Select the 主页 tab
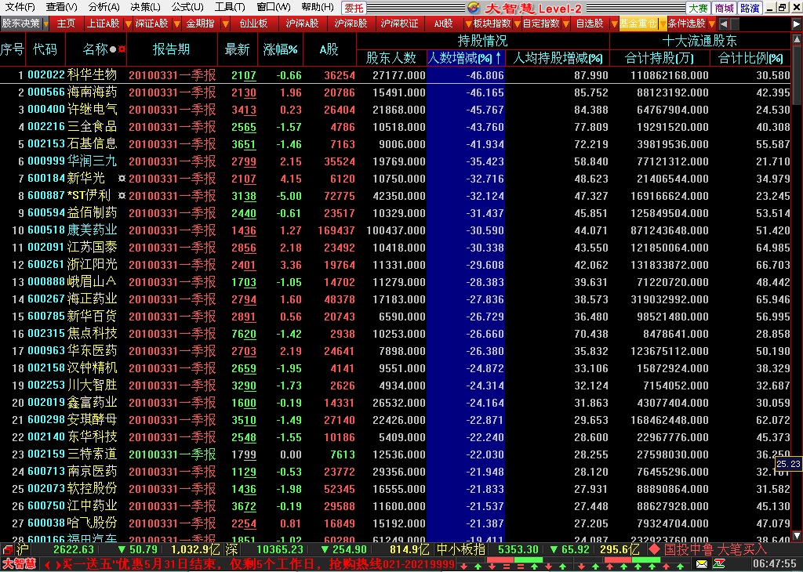Screen dimensions: 803x572 [x=66, y=24]
